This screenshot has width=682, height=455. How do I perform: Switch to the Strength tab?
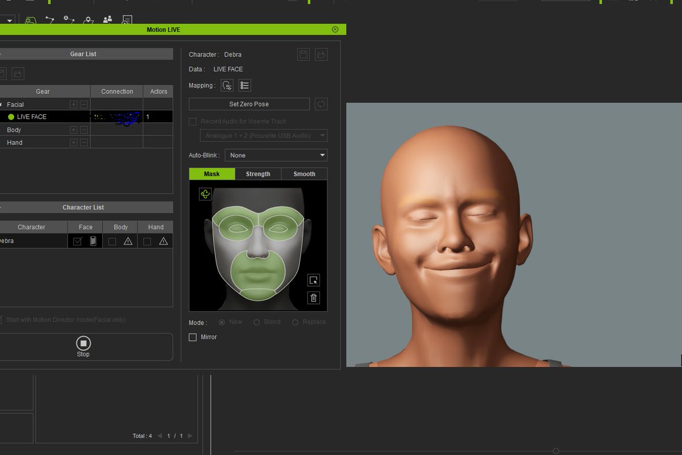point(258,174)
